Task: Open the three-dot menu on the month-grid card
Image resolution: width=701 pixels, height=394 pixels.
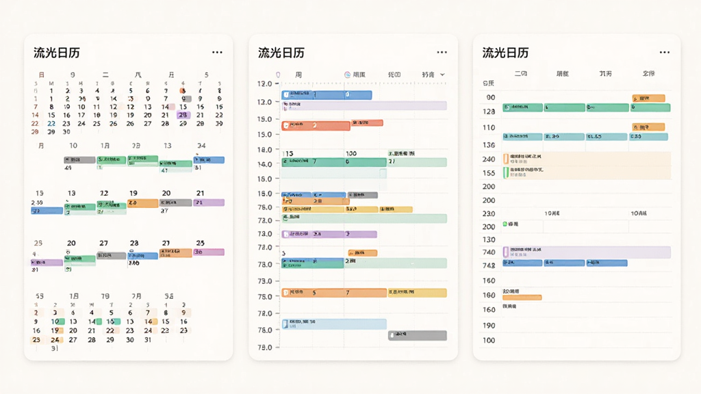Action: (x=217, y=52)
